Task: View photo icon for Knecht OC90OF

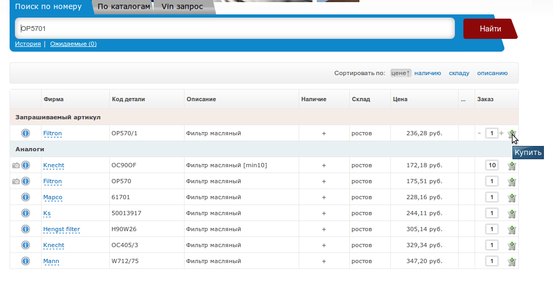Action: 16,166
